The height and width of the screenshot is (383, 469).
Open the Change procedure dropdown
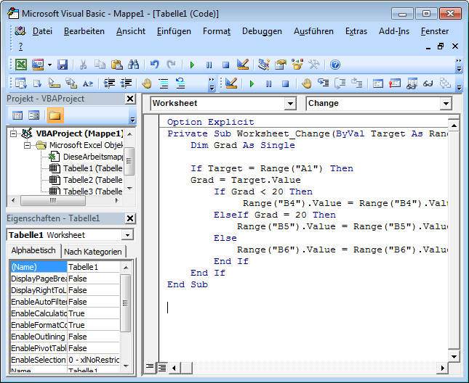[446, 104]
